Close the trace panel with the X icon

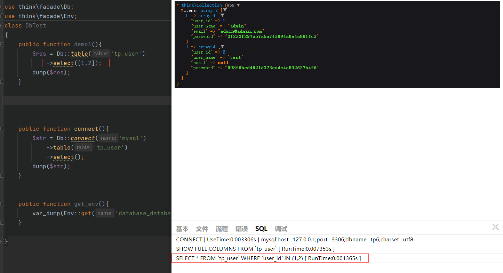click(495, 227)
